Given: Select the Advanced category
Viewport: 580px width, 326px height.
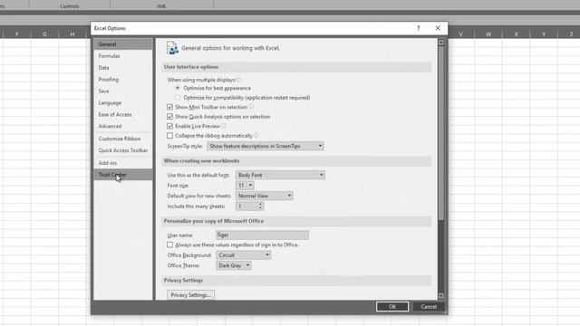Looking at the screenshot, I should 123,126.
